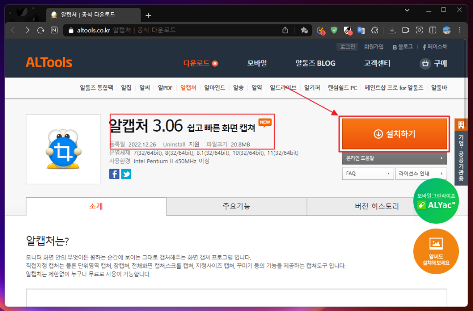Toggle the browser sidebar panel icon

433,30
